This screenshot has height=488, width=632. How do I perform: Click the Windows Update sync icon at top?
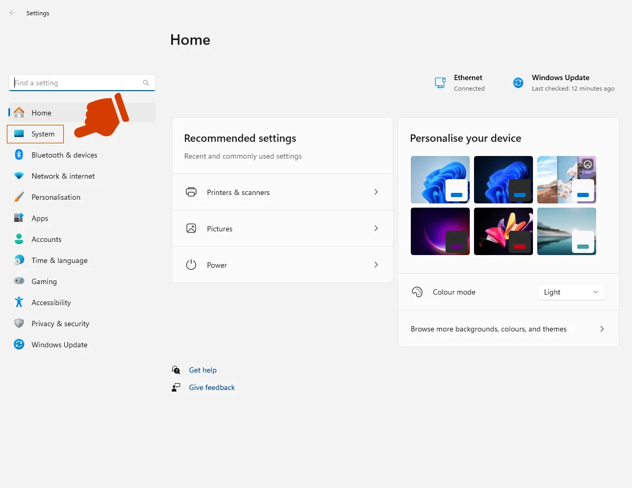click(518, 83)
